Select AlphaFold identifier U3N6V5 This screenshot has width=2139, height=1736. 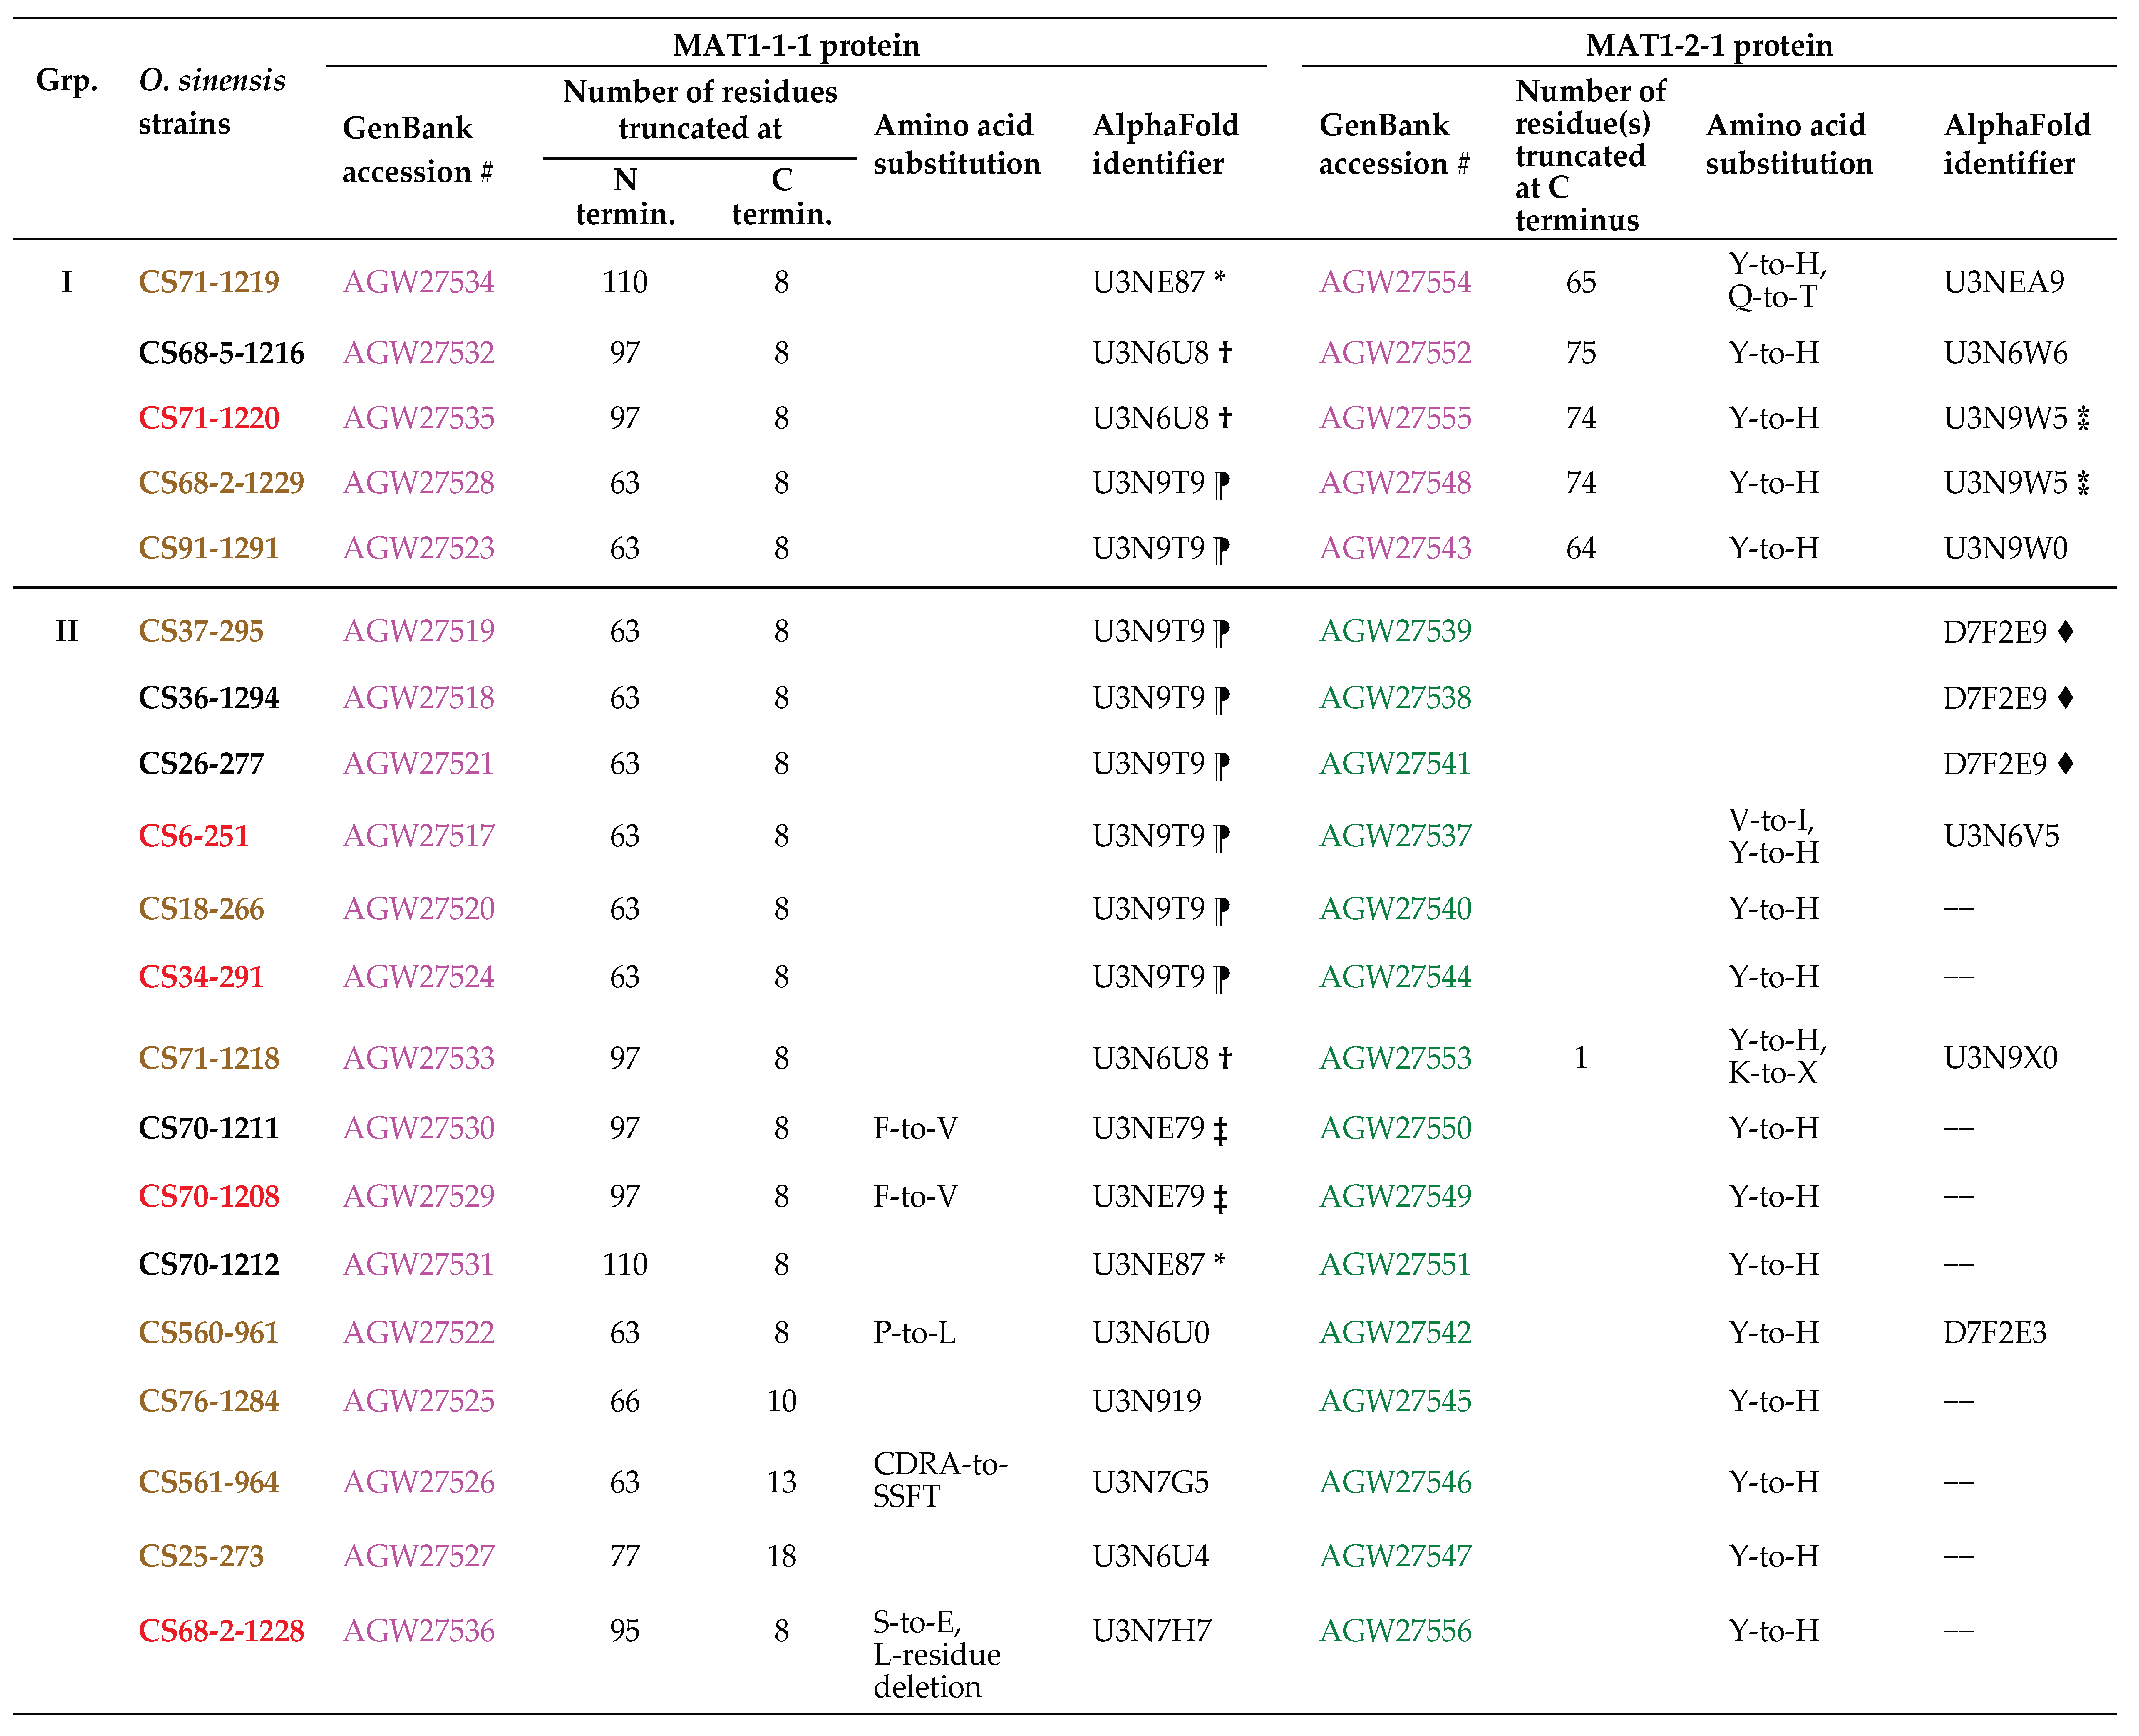coord(2001,836)
